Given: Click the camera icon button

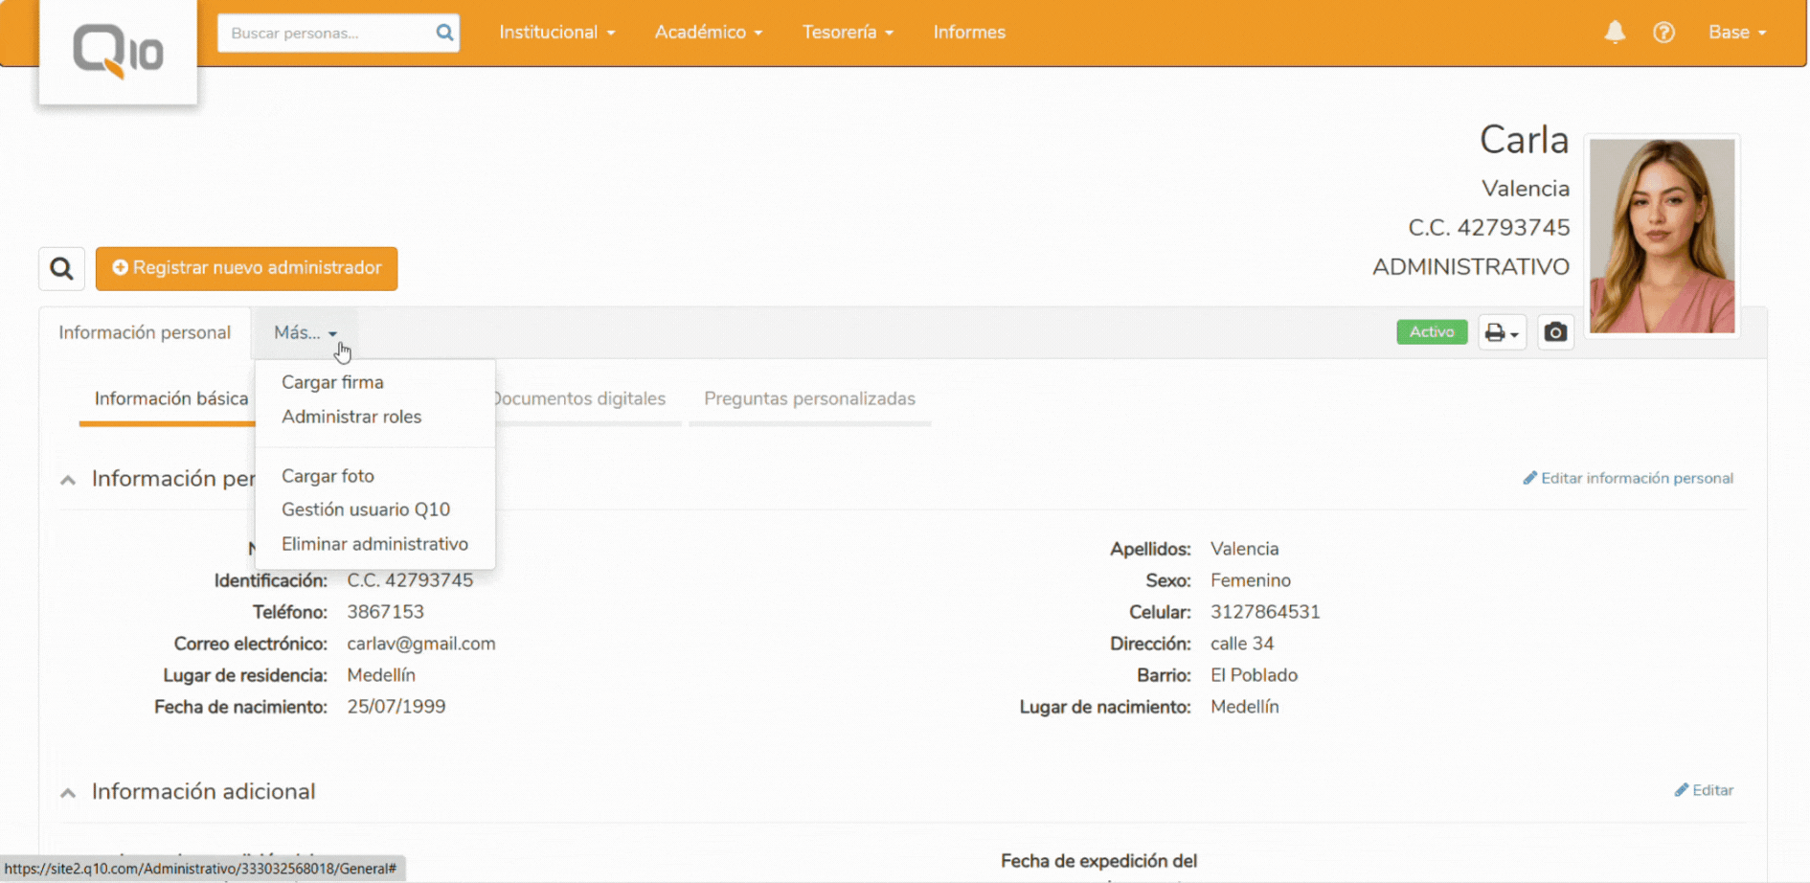Looking at the screenshot, I should coord(1555,332).
